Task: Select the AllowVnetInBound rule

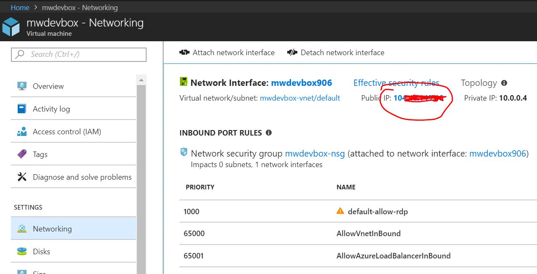Action: pyautogui.click(x=369, y=233)
